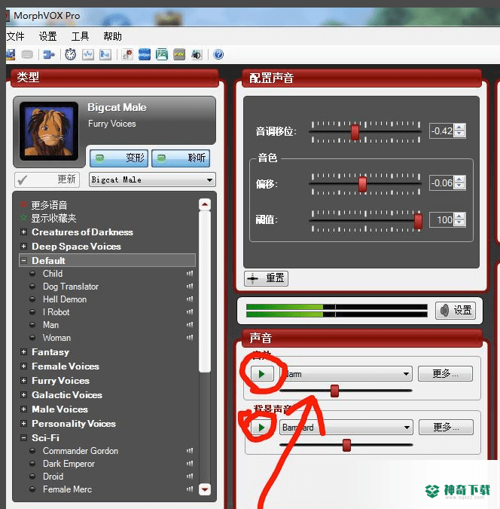Select the Man voice bullet
Viewport: 500px width, 509px height.
click(x=32, y=324)
